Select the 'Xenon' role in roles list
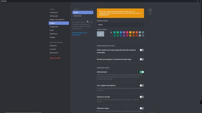Screen dimensions: 202x113 pyautogui.click(x=83, y=13)
